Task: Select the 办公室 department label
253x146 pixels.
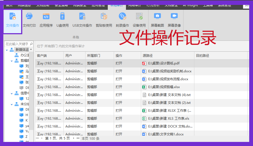Action: coord(25,55)
